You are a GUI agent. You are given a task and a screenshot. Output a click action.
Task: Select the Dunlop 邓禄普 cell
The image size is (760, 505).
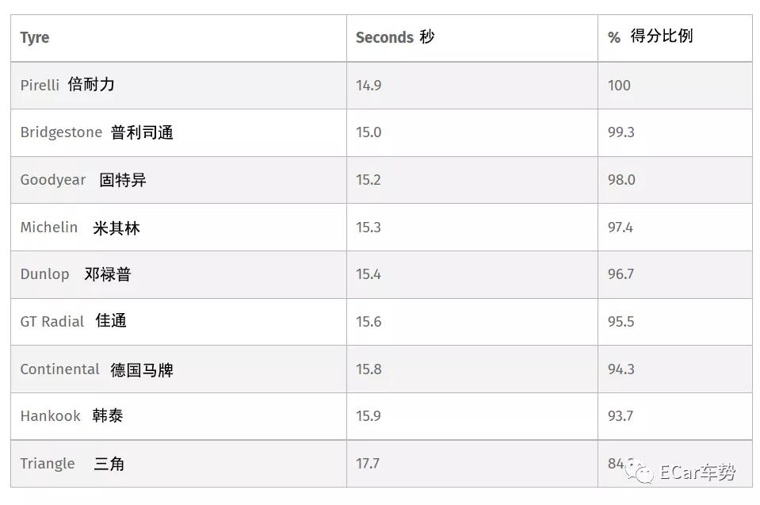[x=76, y=274]
